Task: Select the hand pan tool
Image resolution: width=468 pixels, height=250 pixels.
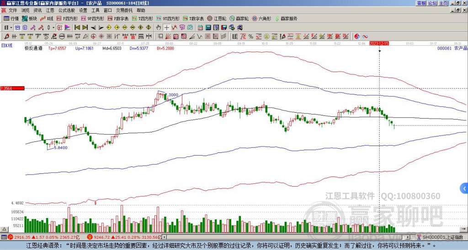Action: [158, 27]
